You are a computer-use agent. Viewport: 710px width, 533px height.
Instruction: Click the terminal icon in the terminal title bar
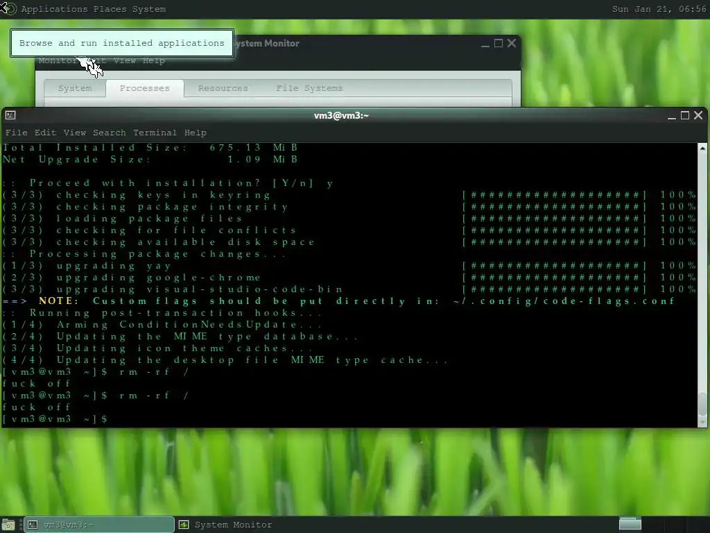click(10, 115)
